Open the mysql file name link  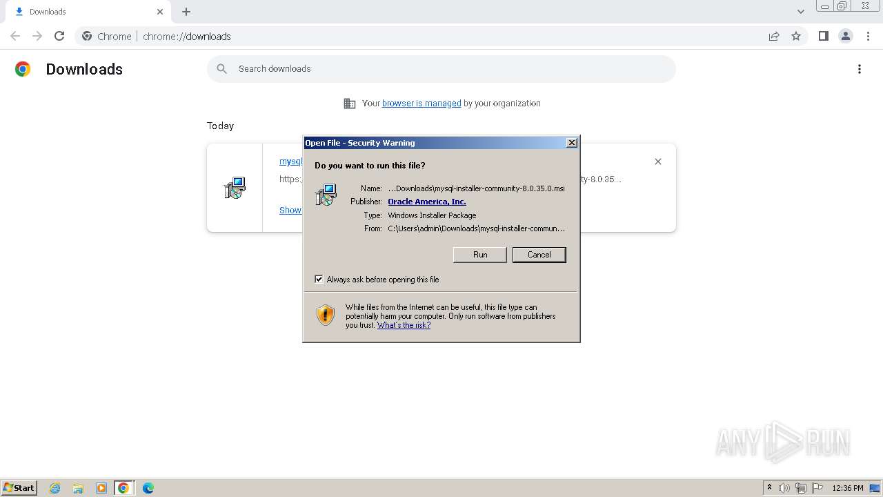(x=290, y=162)
